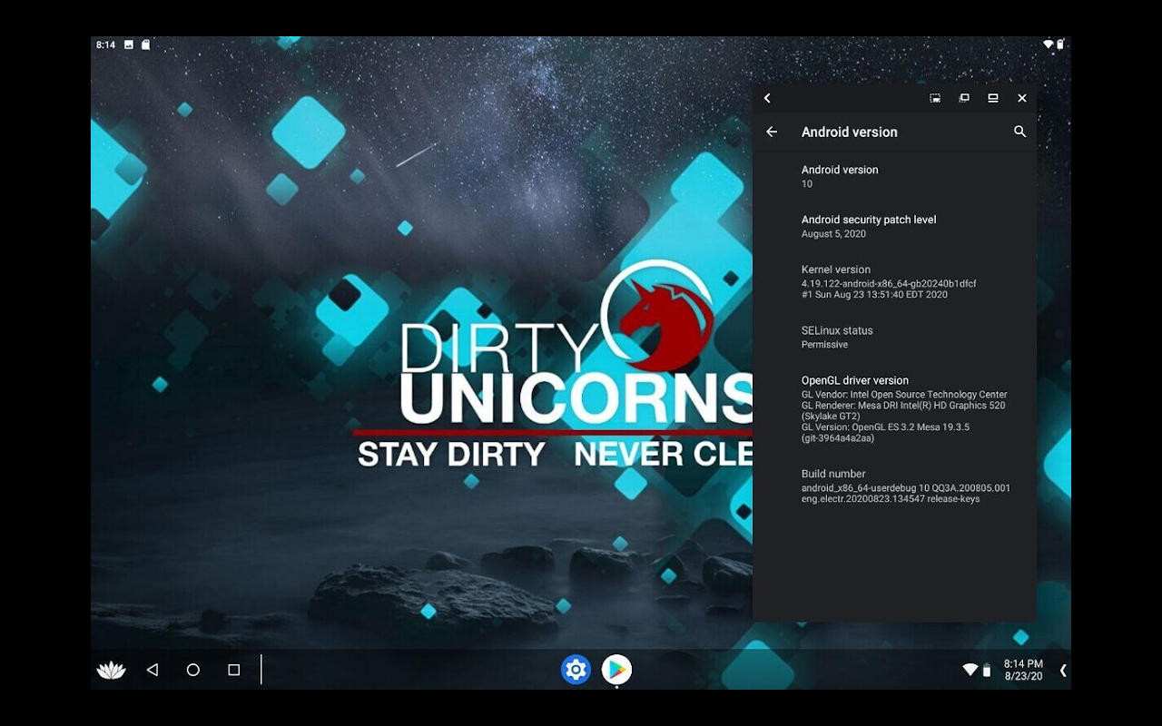The height and width of the screenshot is (726, 1162).
Task: Click the taskbar battery icon
Action: (x=987, y=670)
